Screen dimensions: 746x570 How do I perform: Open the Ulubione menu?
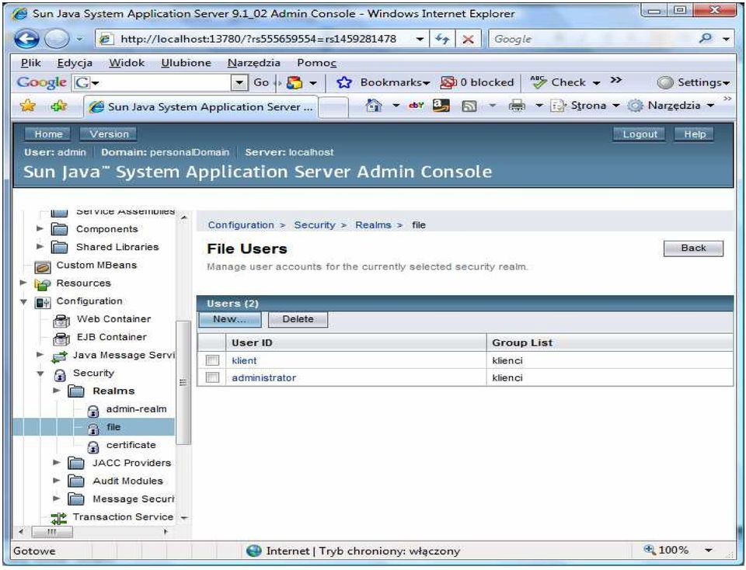(186, 63)
